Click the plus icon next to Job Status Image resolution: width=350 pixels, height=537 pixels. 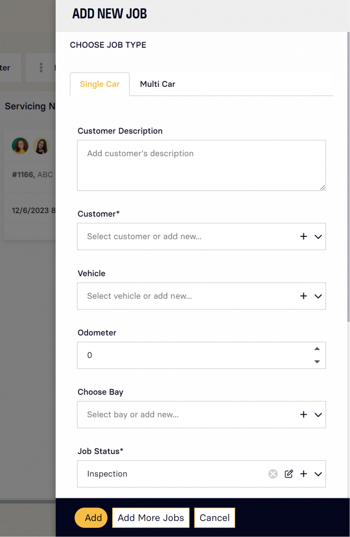pyautogui.click(x=304, y=474)
